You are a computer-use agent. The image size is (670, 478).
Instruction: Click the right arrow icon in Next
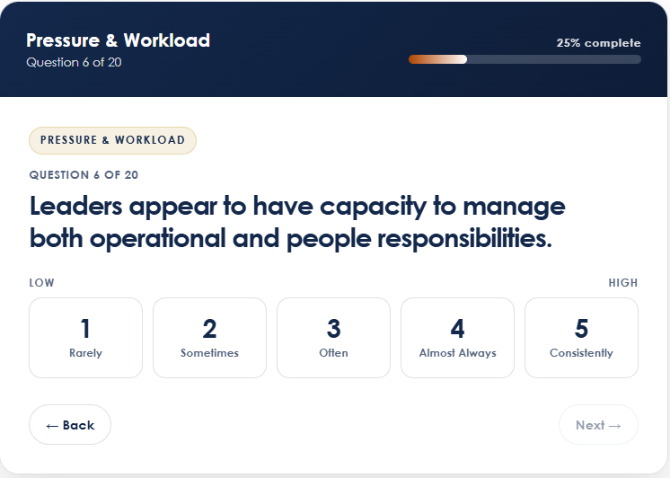coord(614,426)
